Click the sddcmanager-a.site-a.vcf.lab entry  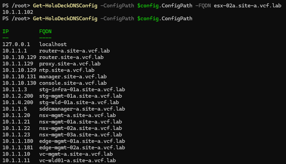82,109
